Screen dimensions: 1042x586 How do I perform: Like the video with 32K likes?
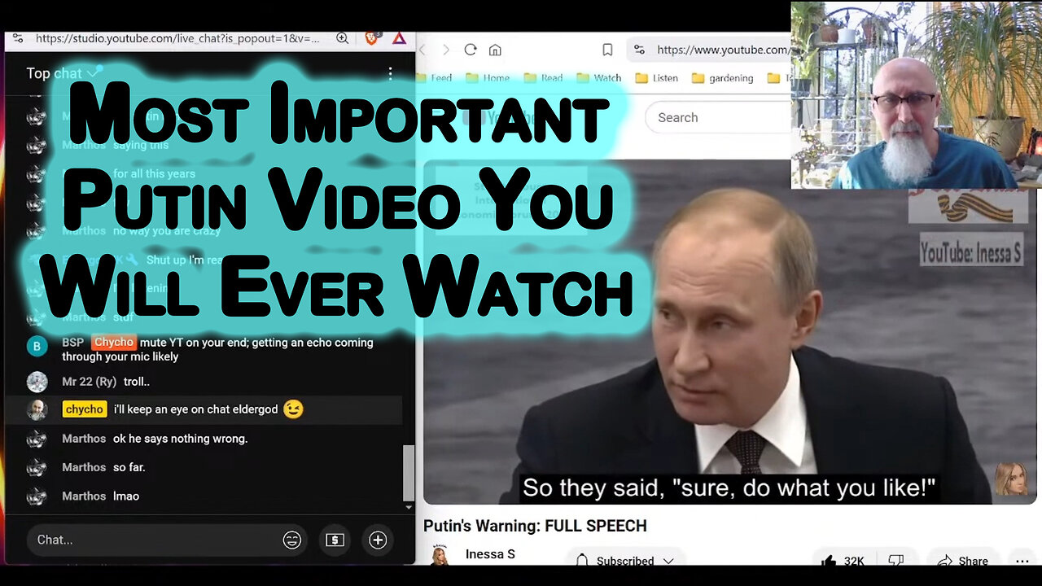tap(842, 560)
